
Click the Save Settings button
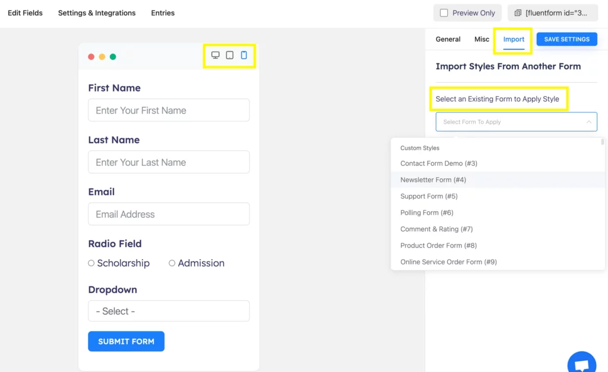point(566,39)
